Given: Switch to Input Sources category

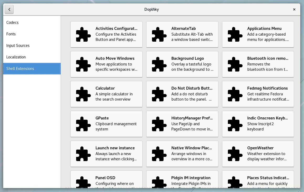Looking at the screenshot, I should [18, 46].
